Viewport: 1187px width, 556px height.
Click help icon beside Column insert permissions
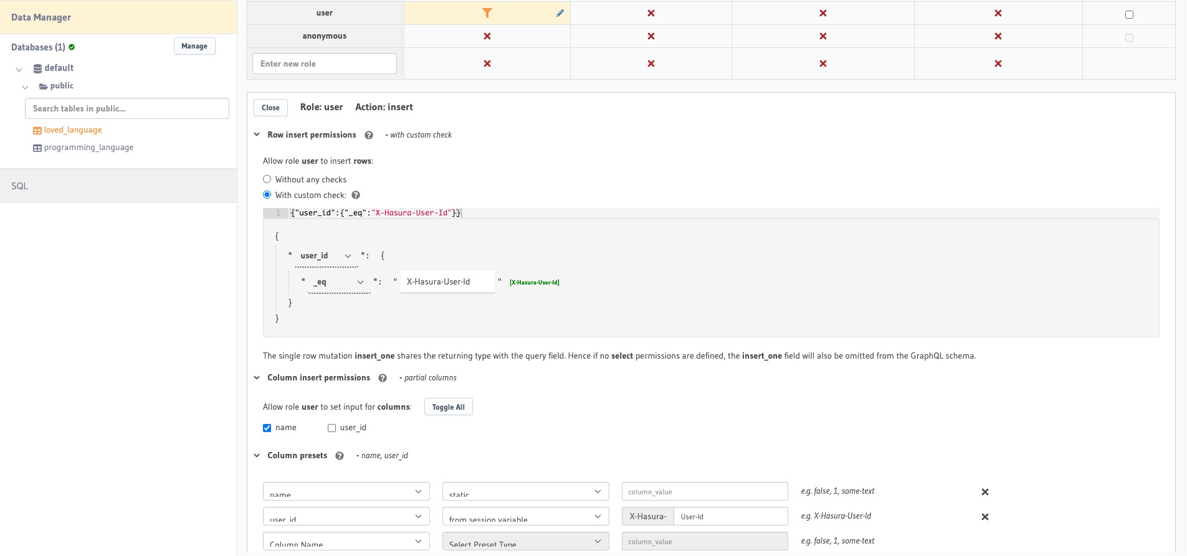pos(383,378)
